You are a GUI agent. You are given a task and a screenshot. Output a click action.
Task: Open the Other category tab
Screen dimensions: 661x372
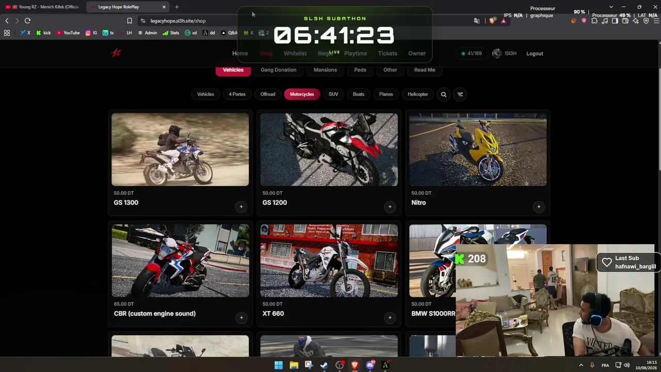click(390, 70)
